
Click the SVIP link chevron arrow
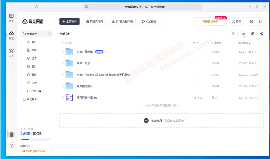pos(52,151)
